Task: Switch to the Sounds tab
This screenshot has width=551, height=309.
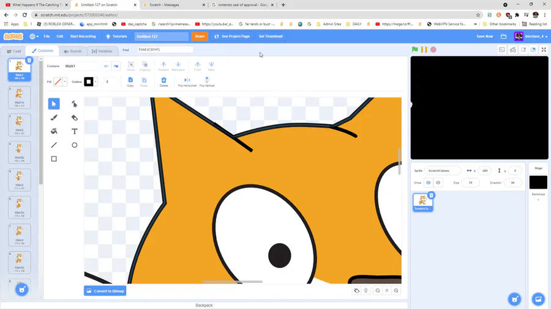Action: click(73, 51)
